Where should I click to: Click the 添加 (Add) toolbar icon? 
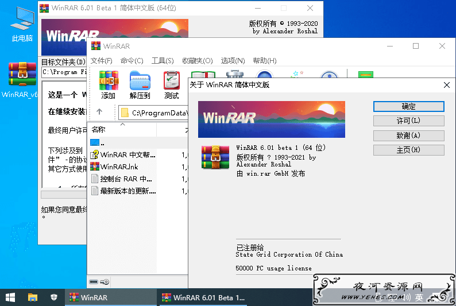click(109, 84)
